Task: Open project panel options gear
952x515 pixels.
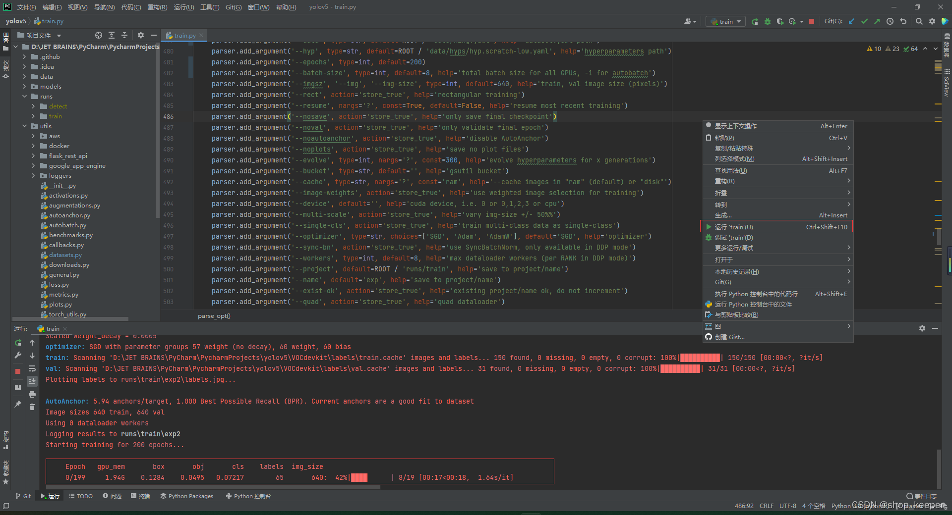Action: (141, 35)
